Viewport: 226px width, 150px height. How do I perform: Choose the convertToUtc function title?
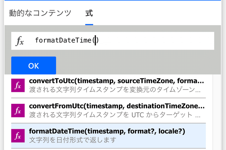116,81
